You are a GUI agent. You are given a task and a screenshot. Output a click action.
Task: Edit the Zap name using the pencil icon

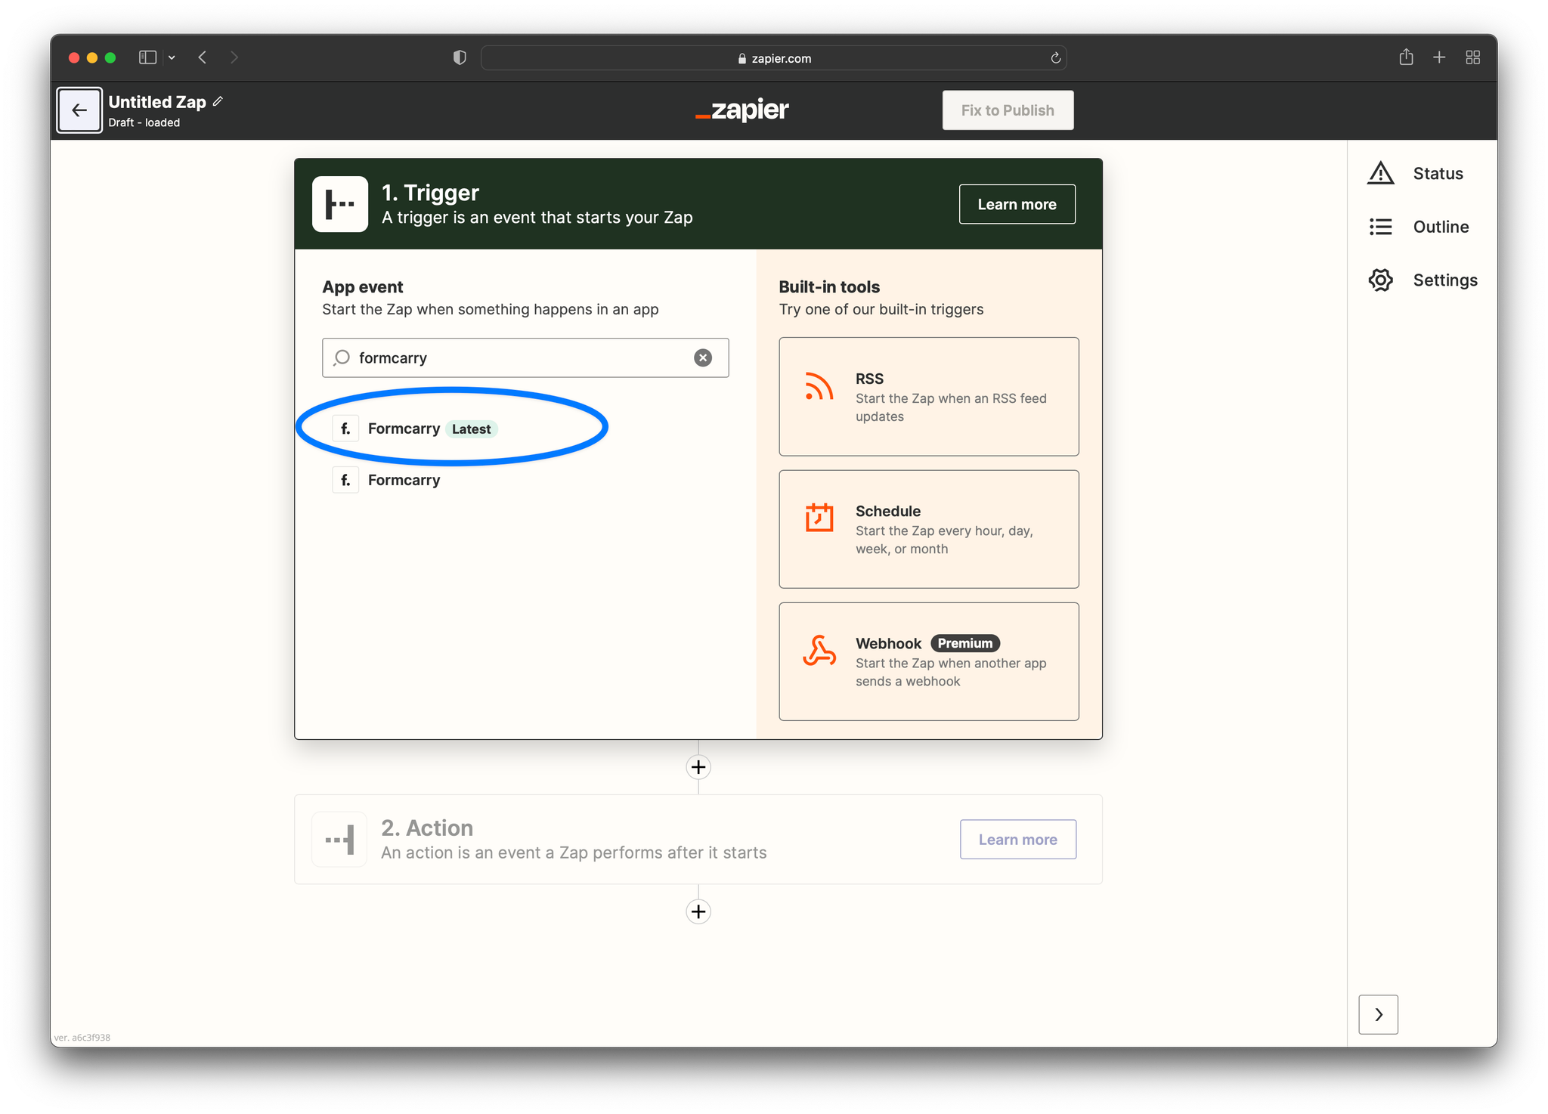click(x=218, y=101)
